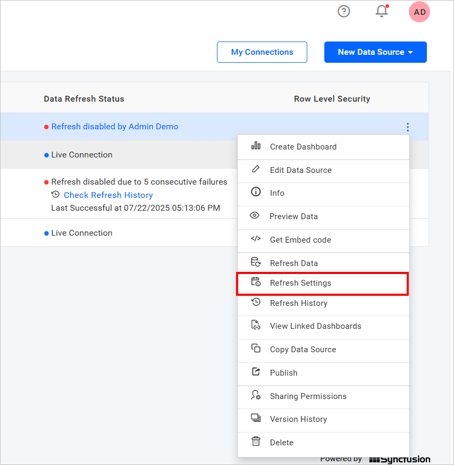Click the Copy Data Source icon

tap(256, 350)
